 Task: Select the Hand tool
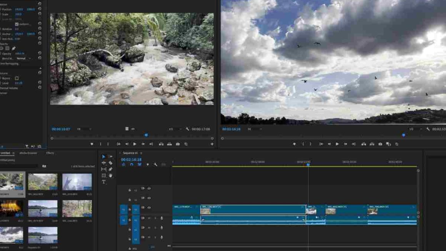[110, 175]
